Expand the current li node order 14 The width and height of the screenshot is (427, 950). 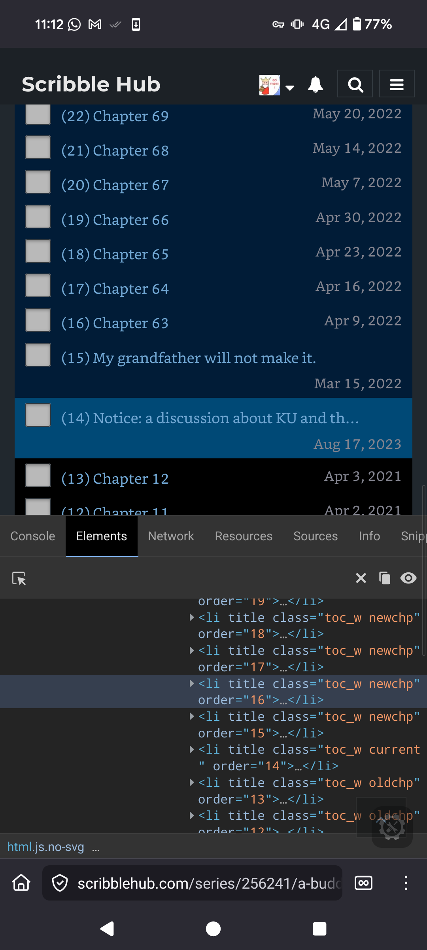tap(192, 749)
